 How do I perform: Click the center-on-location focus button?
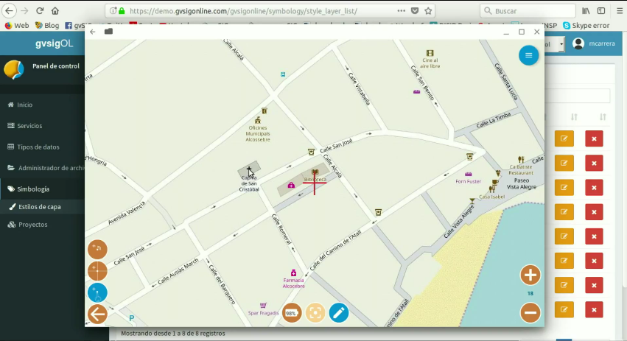click(315, 313)
